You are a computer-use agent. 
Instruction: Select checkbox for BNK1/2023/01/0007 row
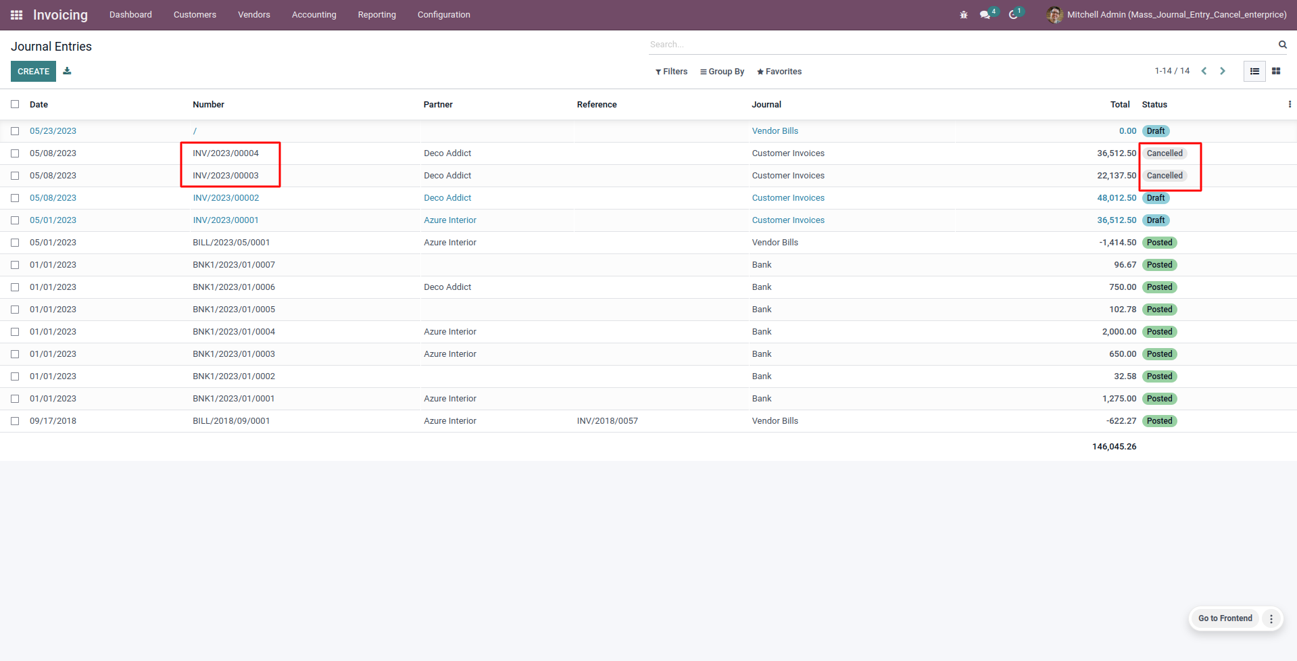(x=15, y=265)
